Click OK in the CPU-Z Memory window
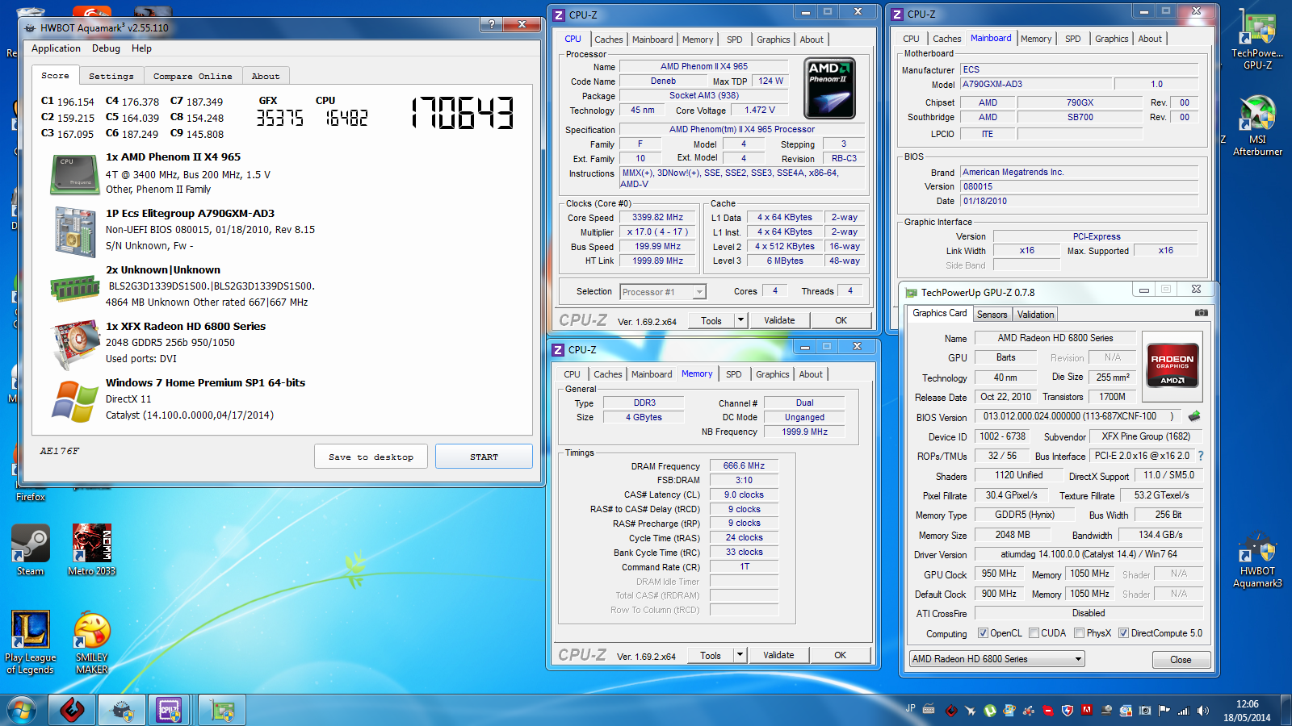 840,655
